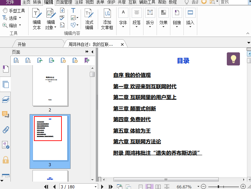This screenshot has height=189, width=251.
Task: Select the Add Text 'T' tool
Action: tap(73, 10)
